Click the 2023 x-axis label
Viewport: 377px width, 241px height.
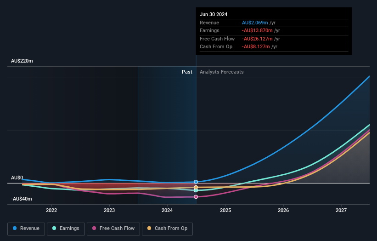point(109,211)
